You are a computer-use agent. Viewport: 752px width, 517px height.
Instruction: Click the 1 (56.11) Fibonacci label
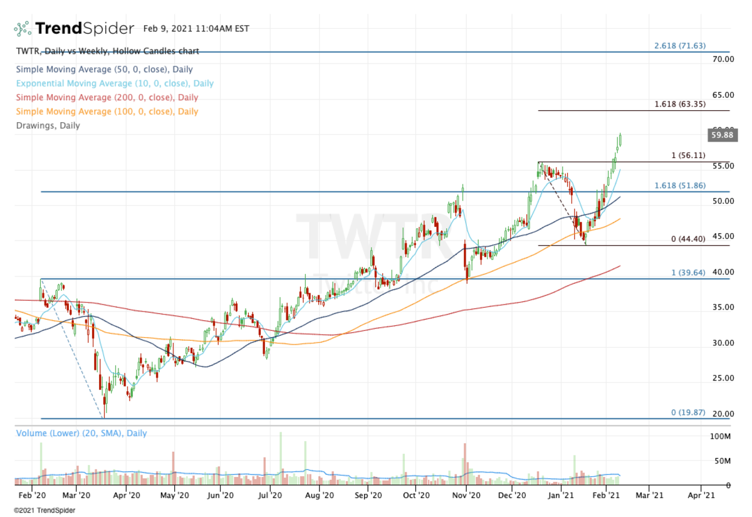click(x=689, y=155)
